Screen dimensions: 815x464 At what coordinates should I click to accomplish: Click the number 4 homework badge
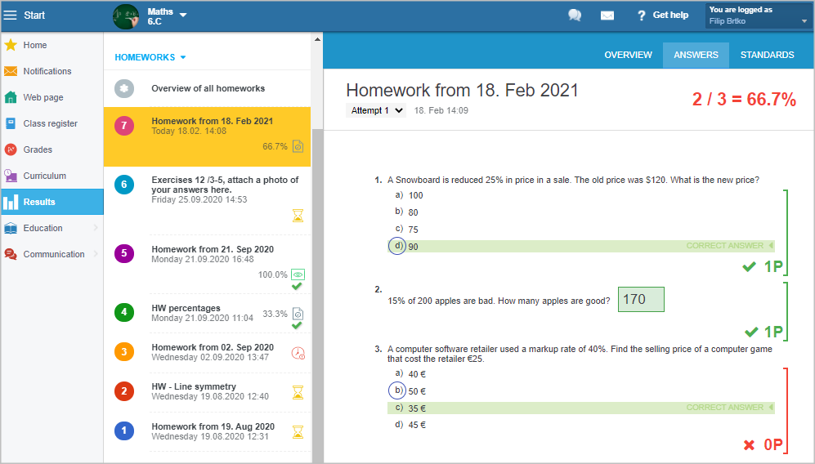(x=124, y=312)
